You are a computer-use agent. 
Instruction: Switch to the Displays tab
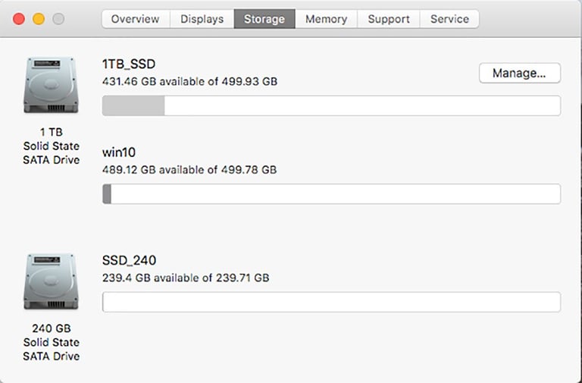click(x=202, y=19)
